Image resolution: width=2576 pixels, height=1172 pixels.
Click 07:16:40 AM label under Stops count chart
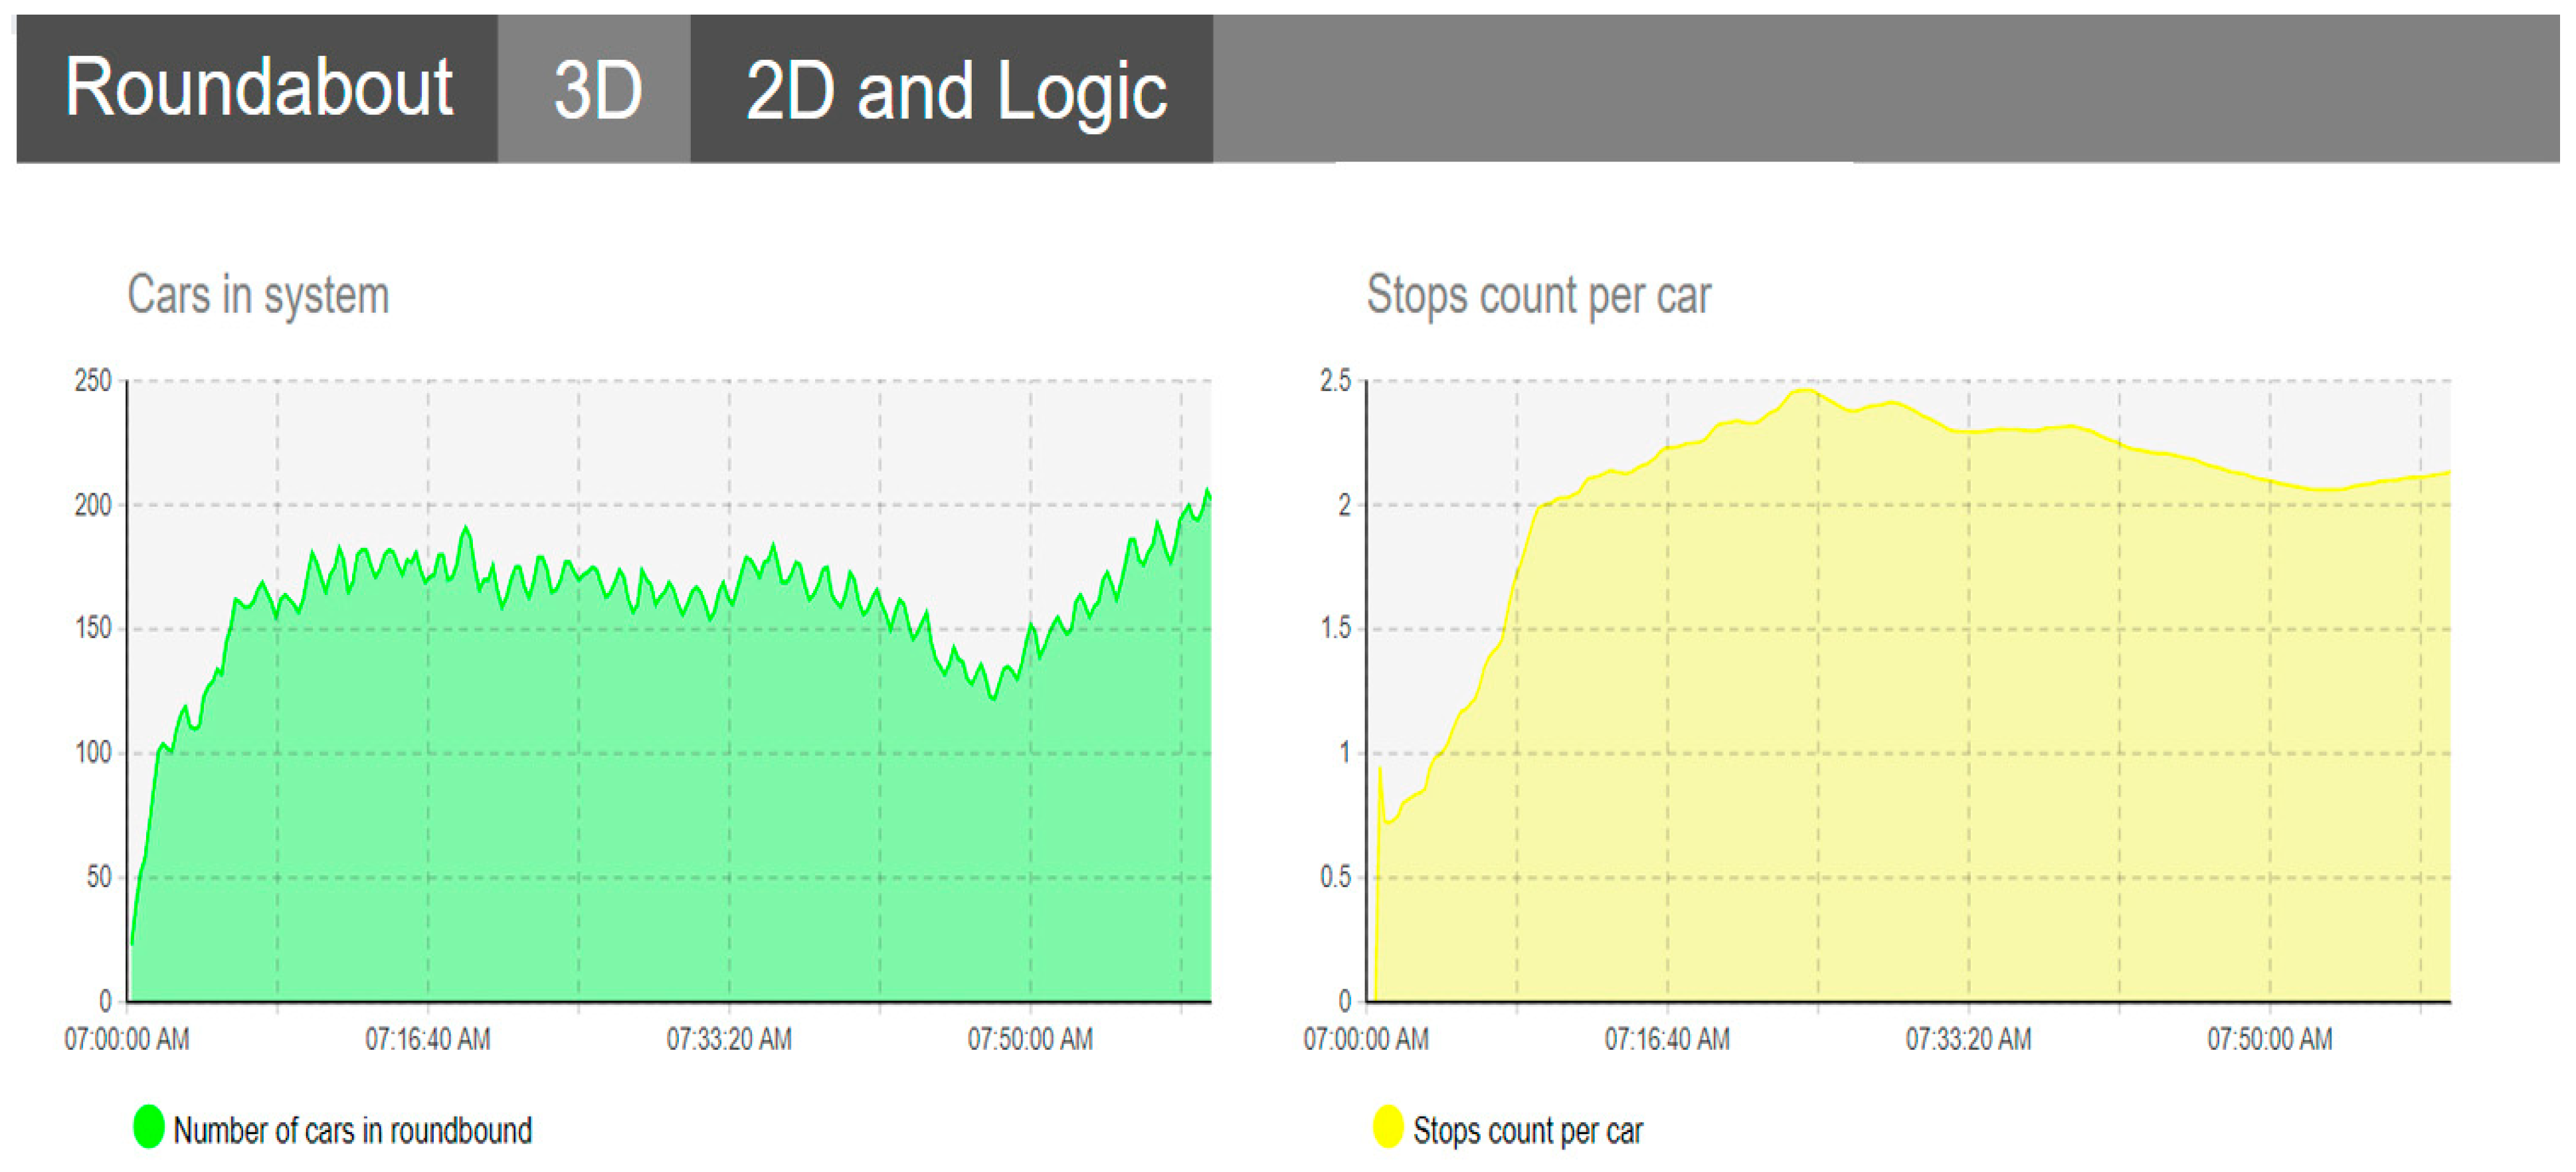point(1667,1039)
